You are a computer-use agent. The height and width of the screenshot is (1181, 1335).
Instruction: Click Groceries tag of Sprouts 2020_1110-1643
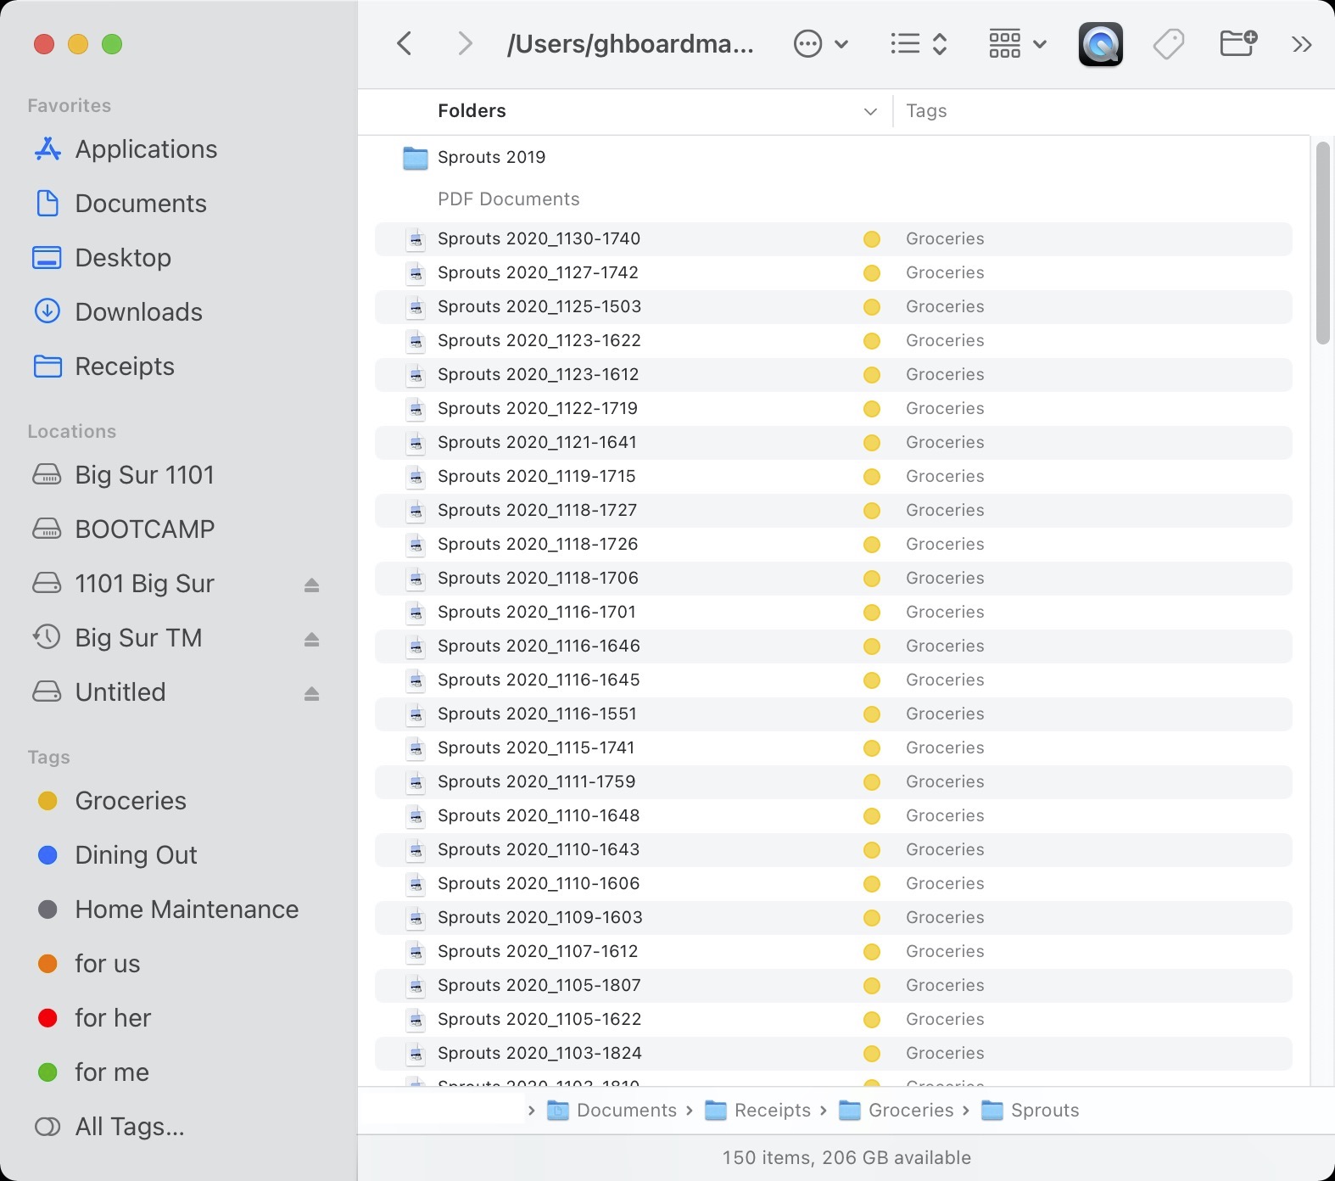pyautogui.click(x=945, y=850)
